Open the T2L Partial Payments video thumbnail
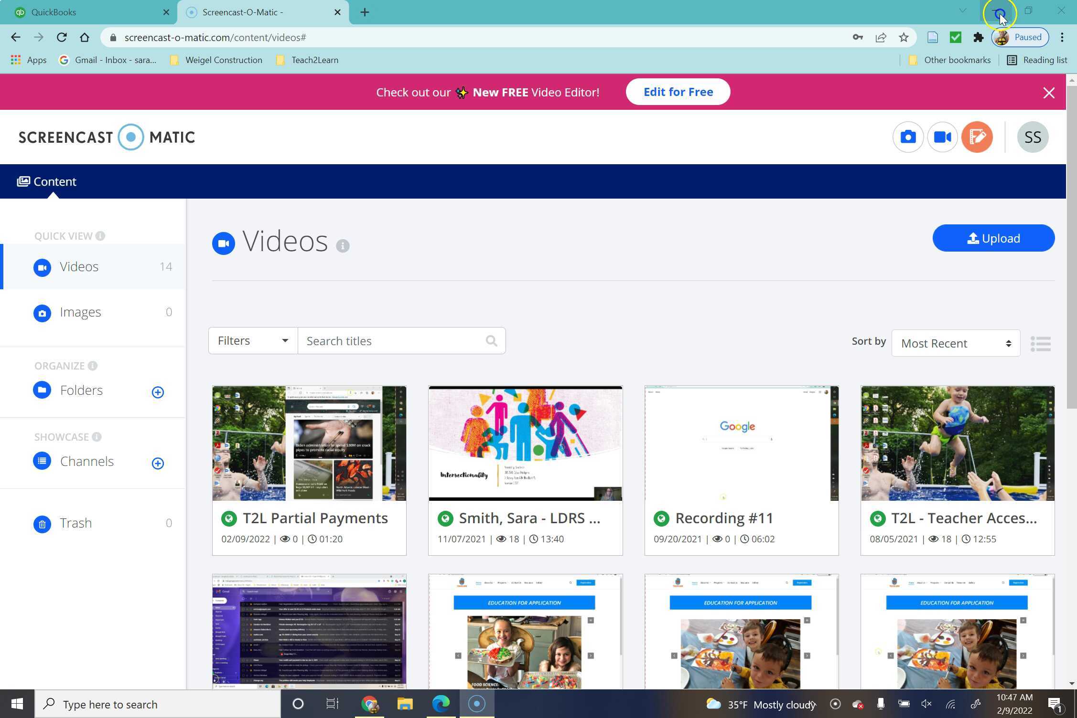The width and height of the screenshot is (1077, 718). click(x=309, y=443)
